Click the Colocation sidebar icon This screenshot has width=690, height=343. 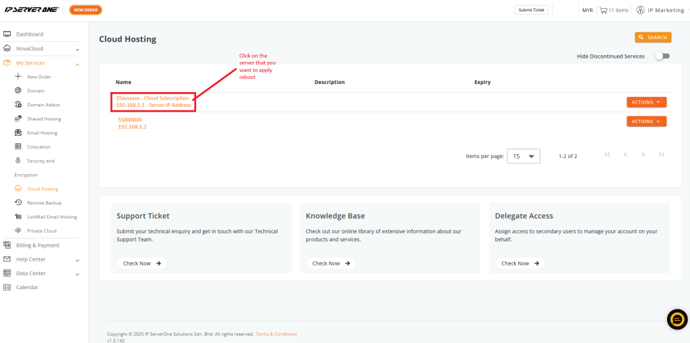[19, 147]
